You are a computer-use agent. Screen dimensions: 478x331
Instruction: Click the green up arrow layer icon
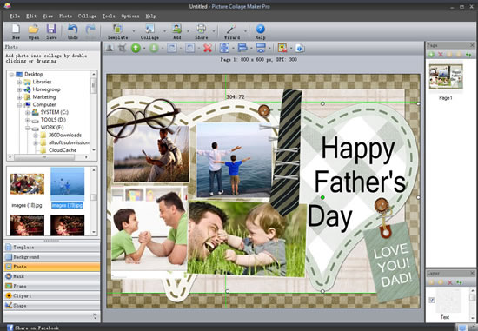point(136,48)
